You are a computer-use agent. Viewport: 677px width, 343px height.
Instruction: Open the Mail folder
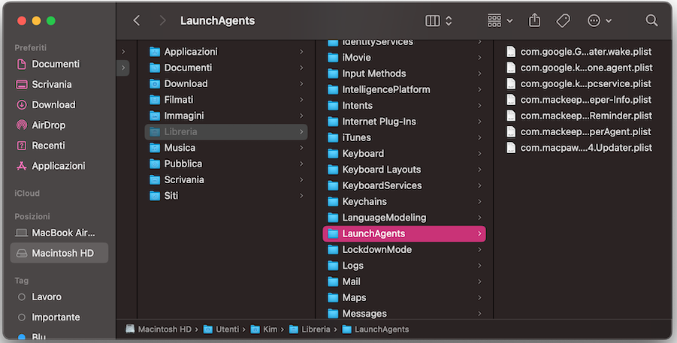coord(404,281)
